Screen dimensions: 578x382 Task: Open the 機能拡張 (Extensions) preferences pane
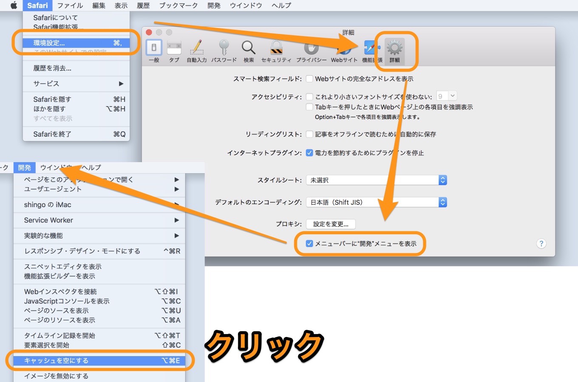(372, 51)
